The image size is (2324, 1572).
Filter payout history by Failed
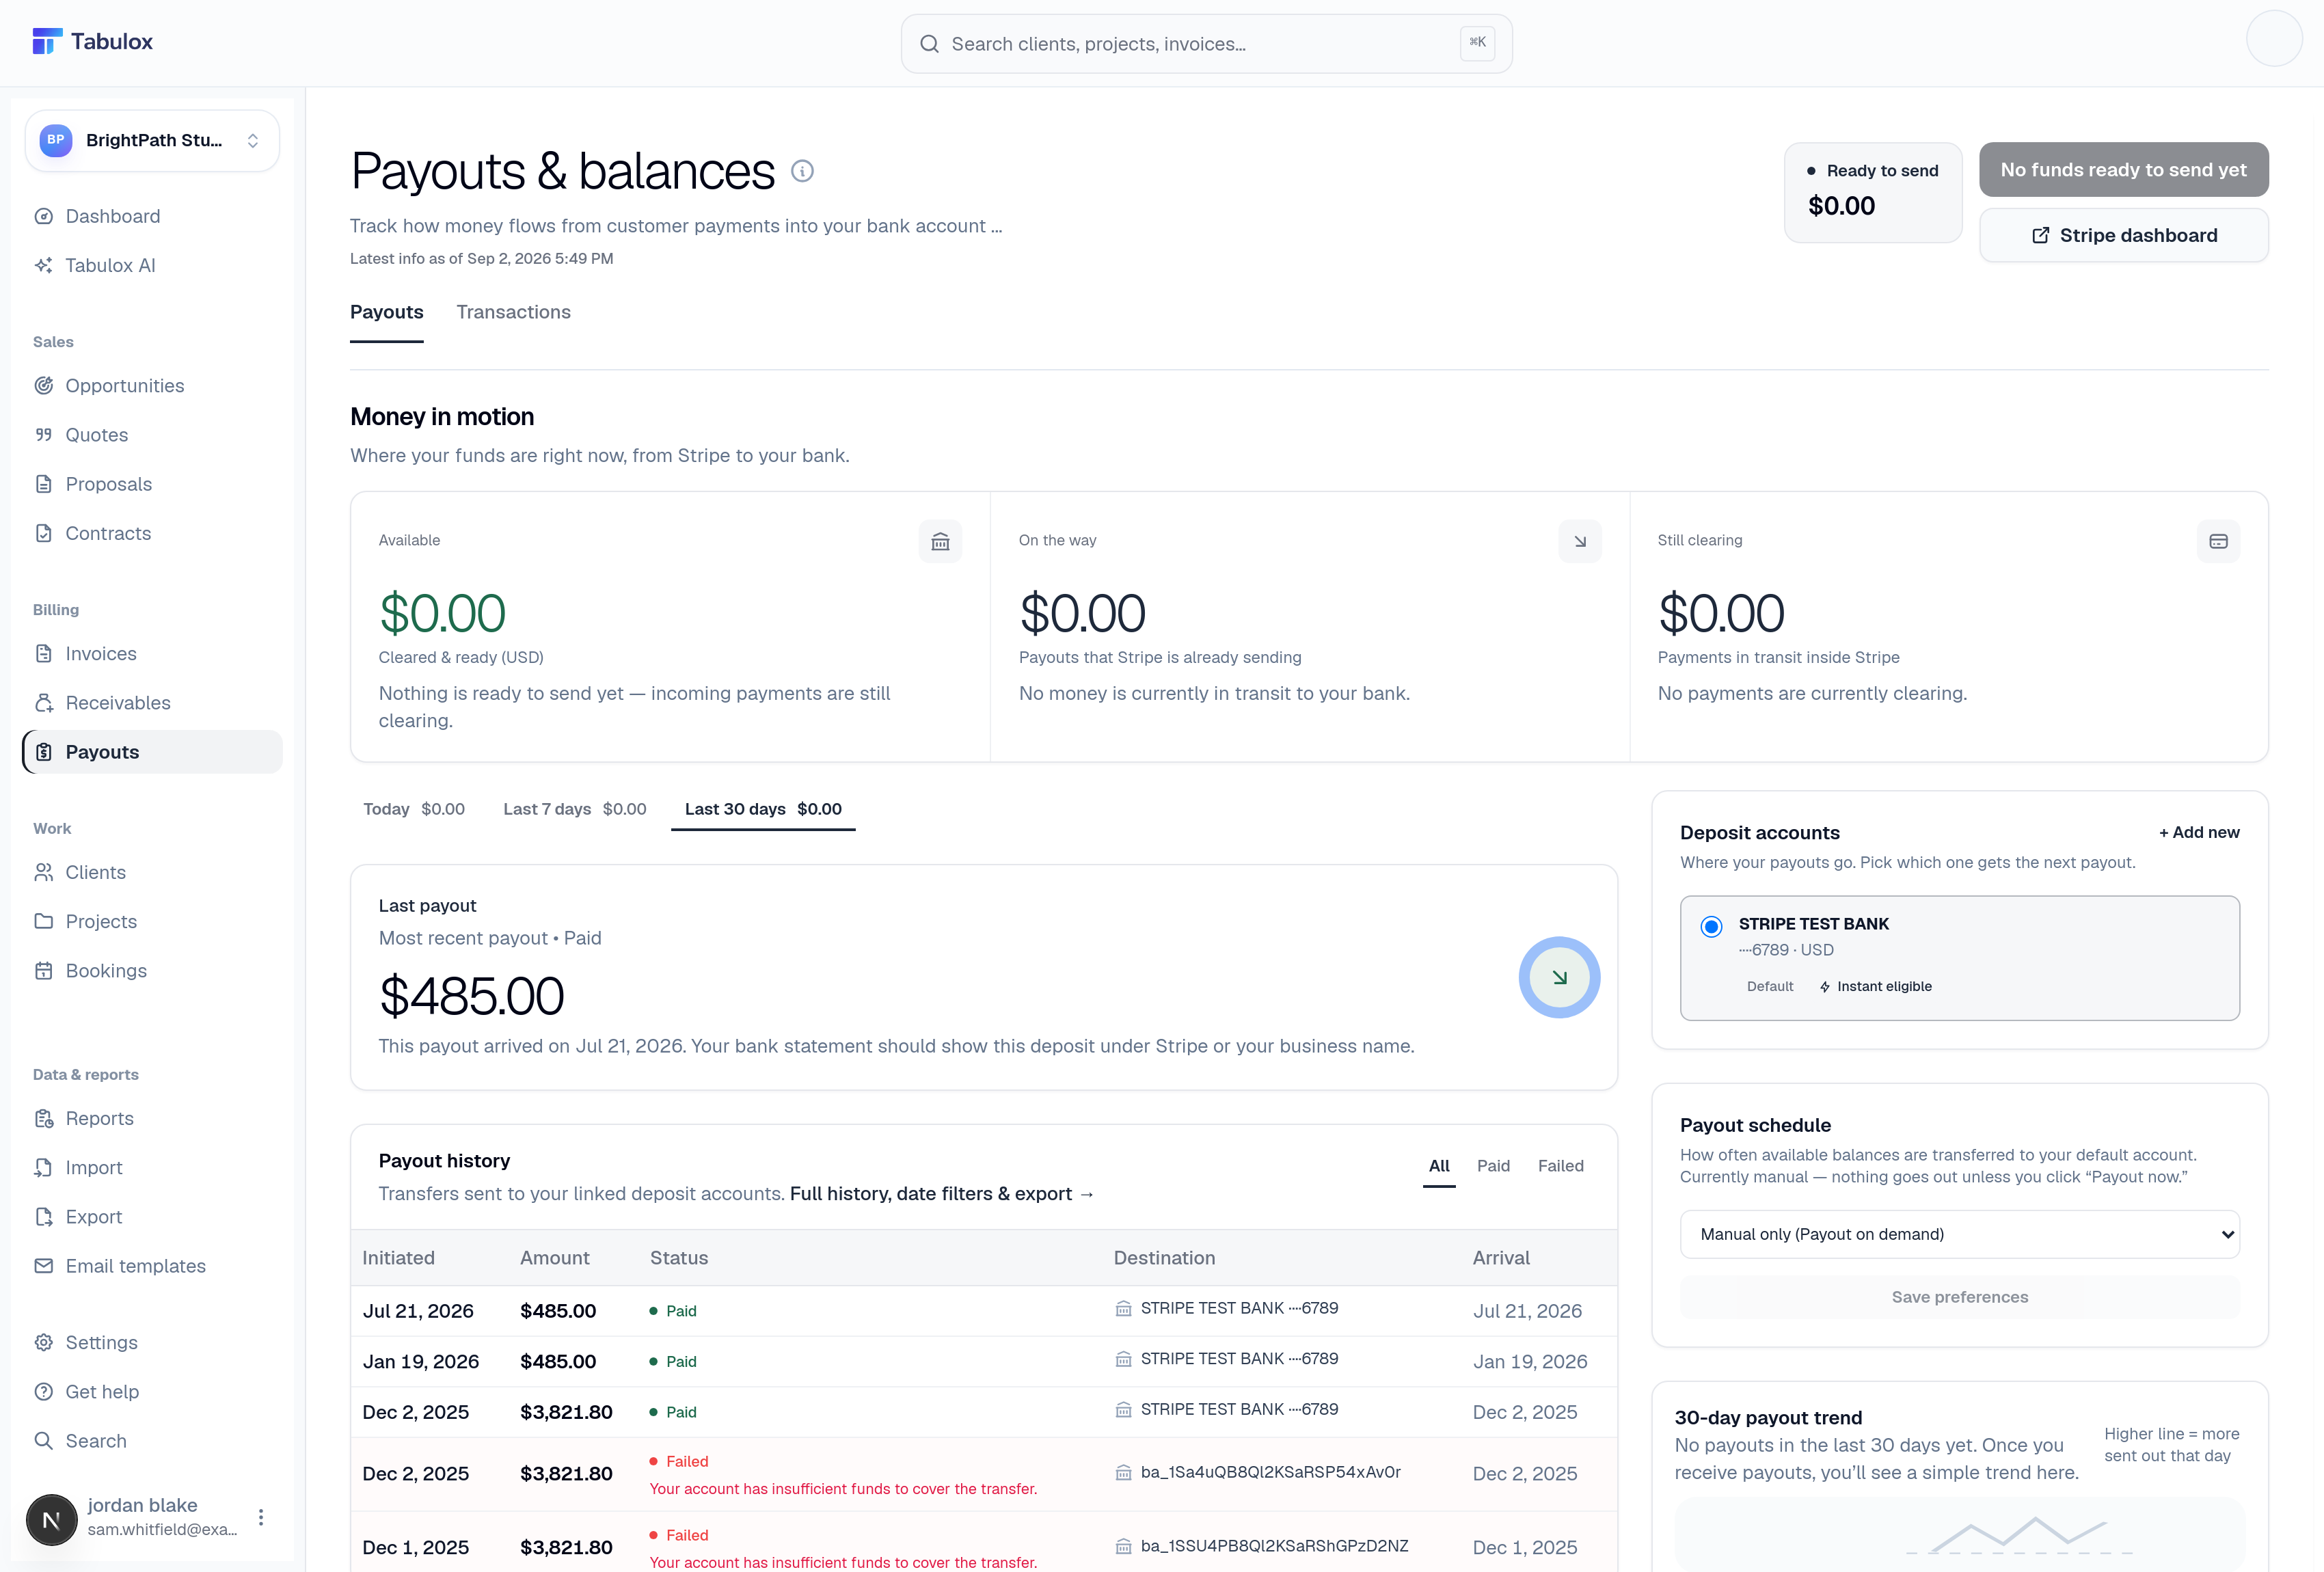click(1560, 1166)
